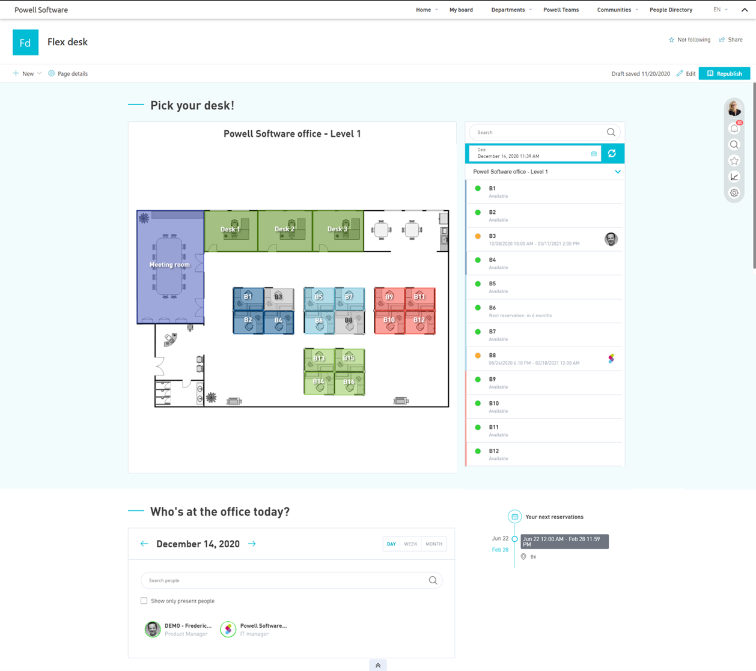756x671 pixels.
Task: Go to previous day arrow
Action: point(144,544)
